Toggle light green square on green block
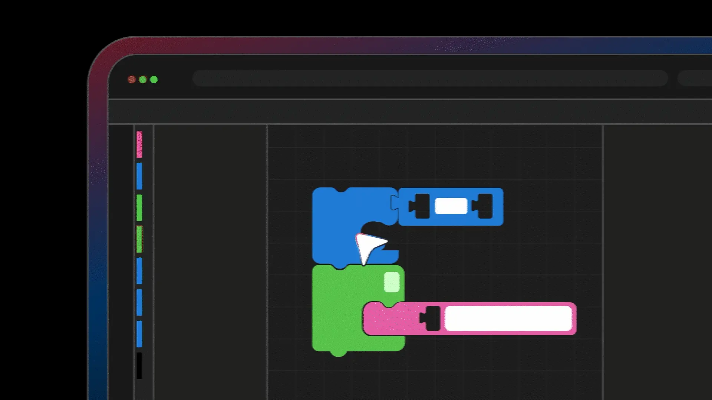 point(392,282)
